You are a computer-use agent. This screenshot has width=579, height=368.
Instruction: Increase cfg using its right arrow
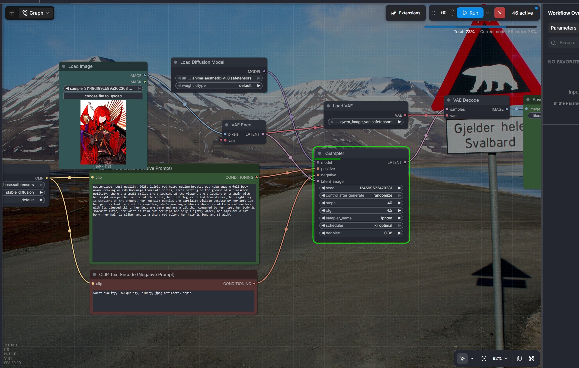[399, 210]
